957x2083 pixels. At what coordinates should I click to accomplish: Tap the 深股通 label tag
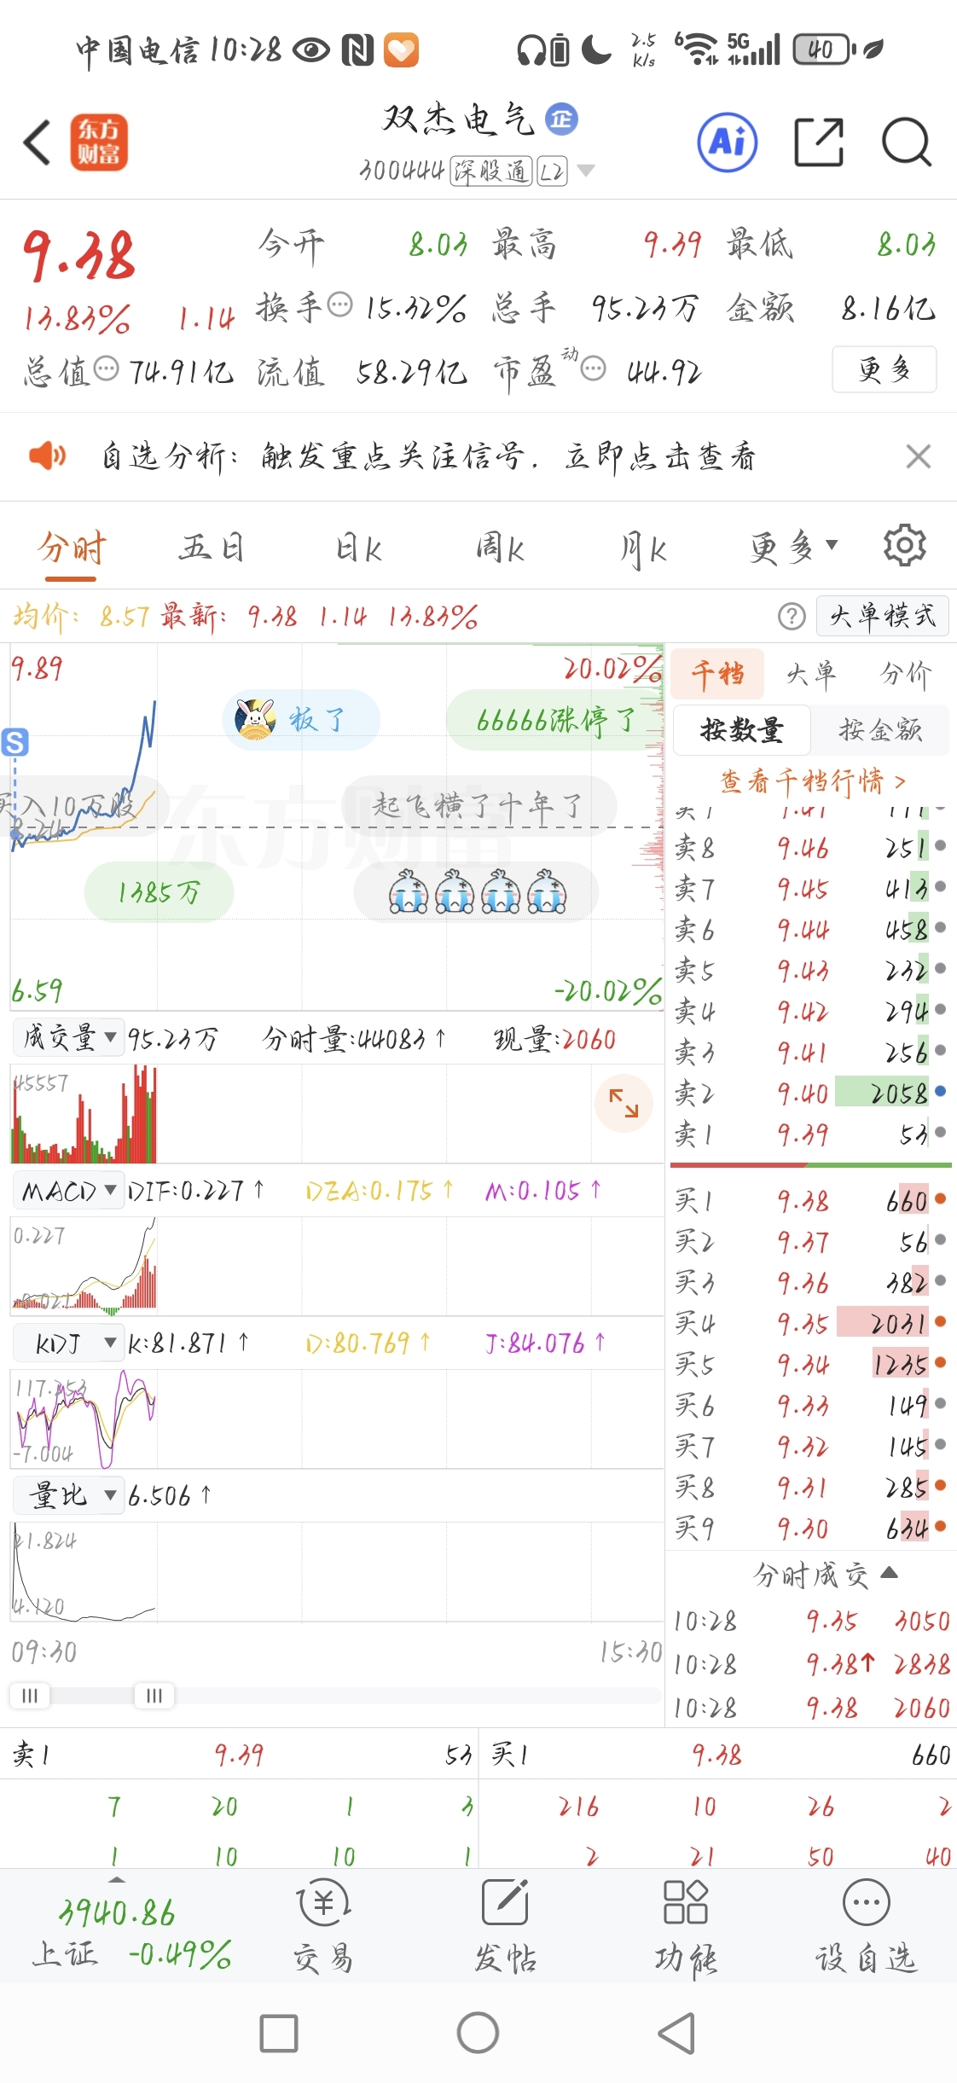click(x=491, y=171)
